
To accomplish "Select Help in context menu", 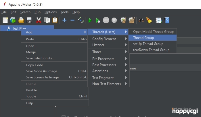I will pos(54,103).
